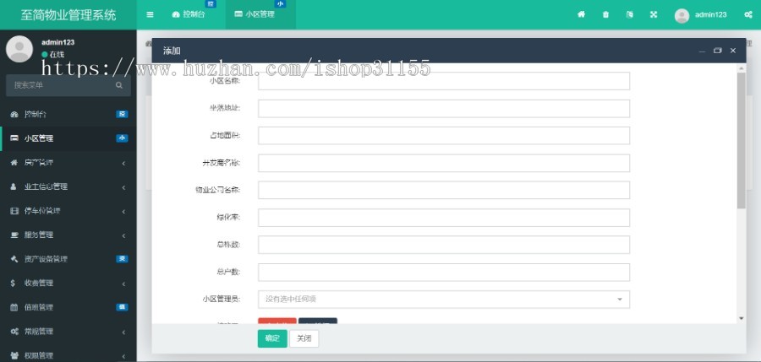
Task: Expand 服务管理 submenu chevron
Action: (123, 235)
